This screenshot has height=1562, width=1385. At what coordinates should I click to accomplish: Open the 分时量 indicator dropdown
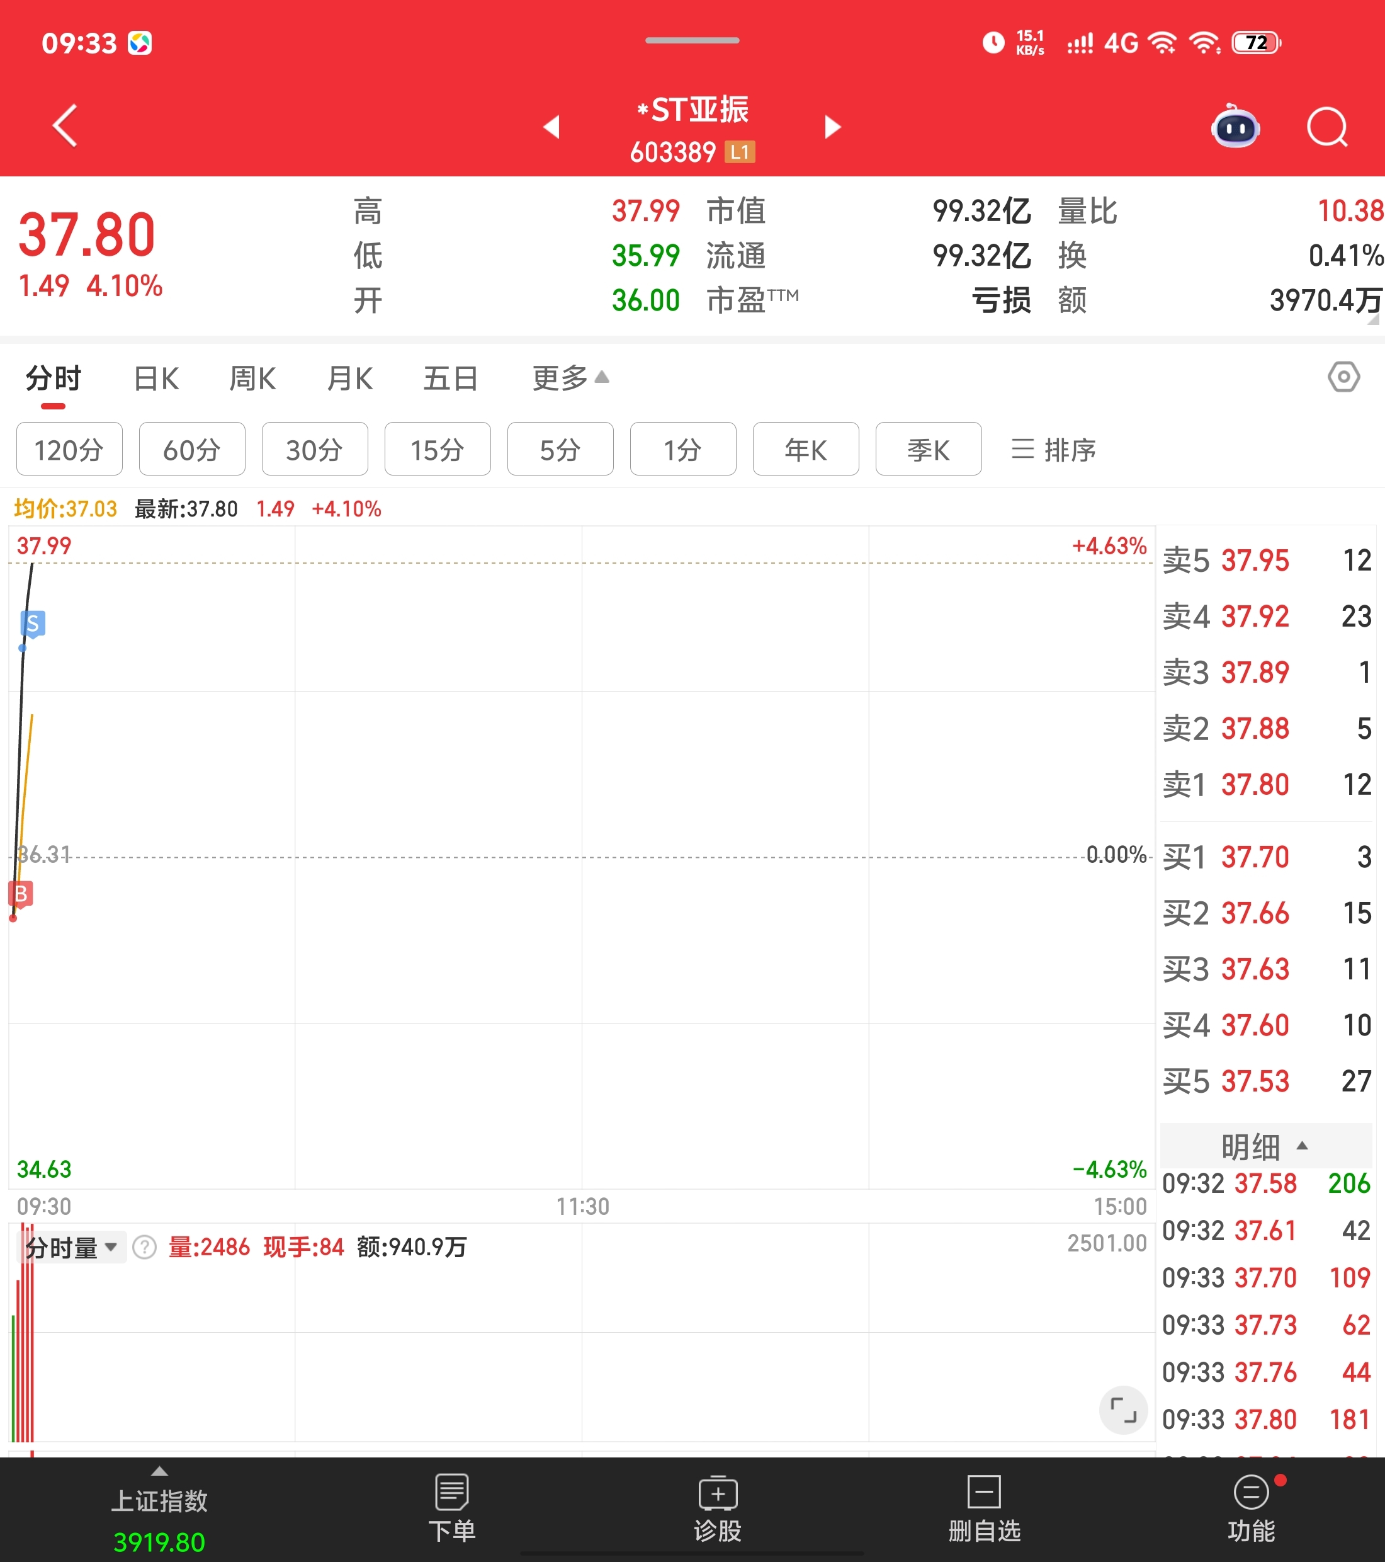pos(71,1248)
